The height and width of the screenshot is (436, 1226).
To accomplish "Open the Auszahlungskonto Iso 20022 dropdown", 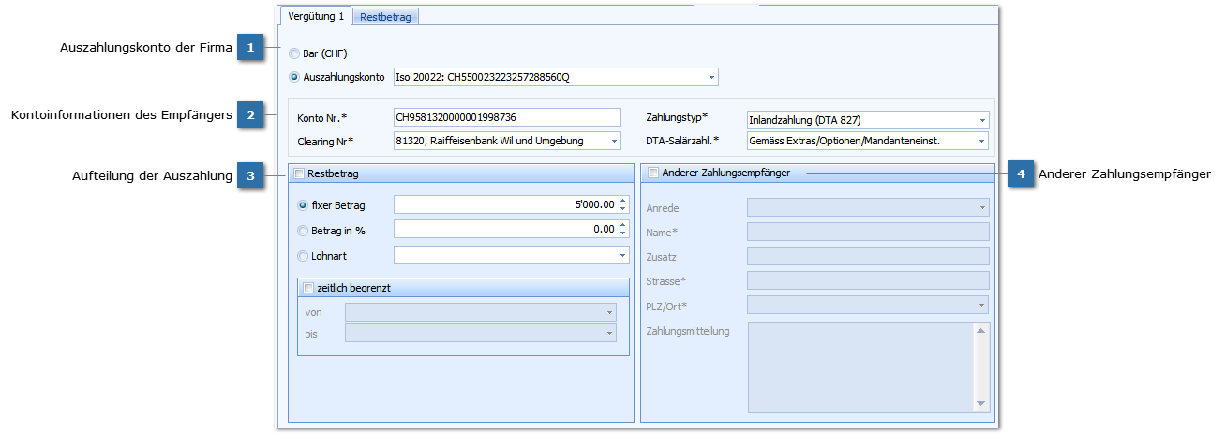I will pos(711,77).
